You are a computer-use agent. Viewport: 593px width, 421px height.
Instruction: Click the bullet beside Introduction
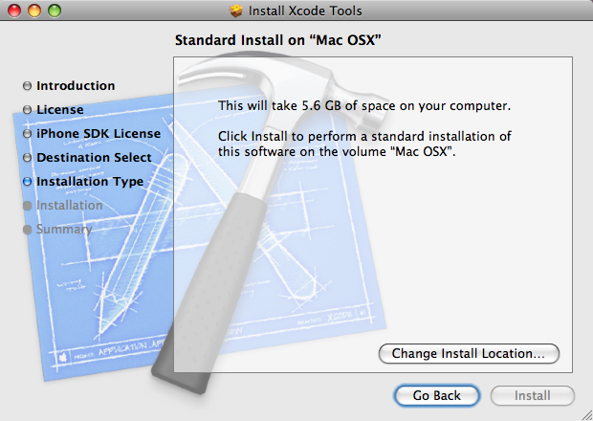(27, 86)
